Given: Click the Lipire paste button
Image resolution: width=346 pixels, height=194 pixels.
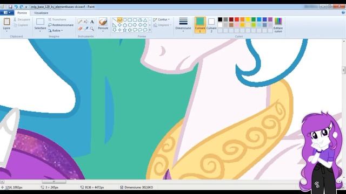Looking at the screenshot, I should click(x=6, y=23).
